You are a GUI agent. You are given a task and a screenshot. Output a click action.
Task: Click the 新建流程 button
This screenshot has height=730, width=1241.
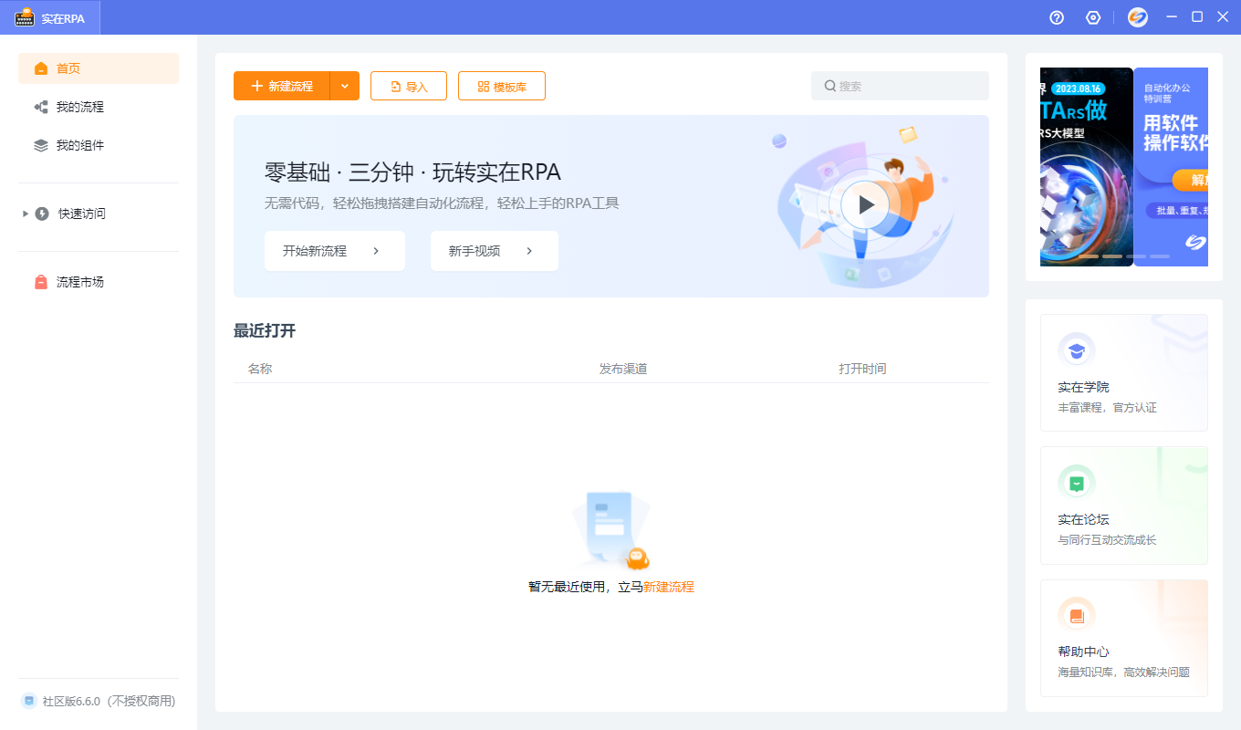282,86
